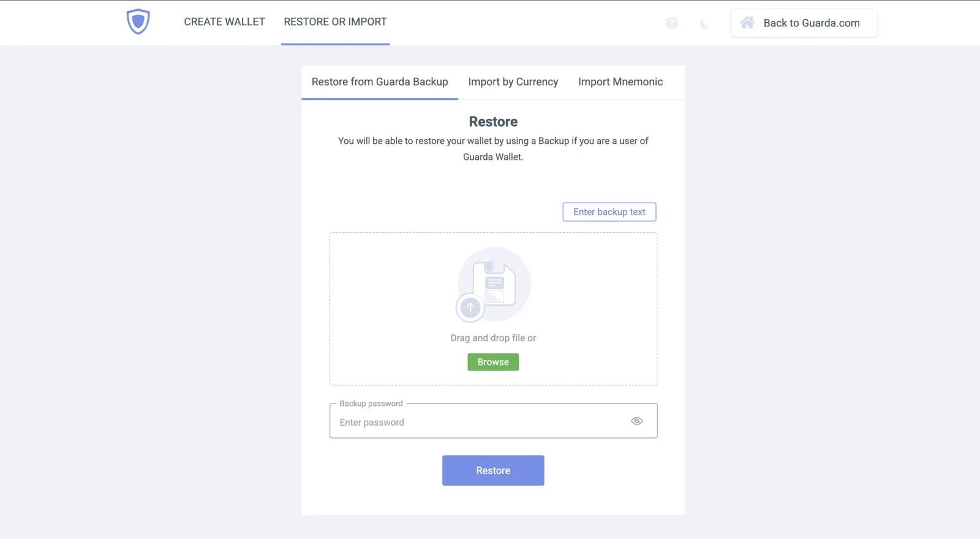Toggle dark mode with the moon icon

(704, 23)
